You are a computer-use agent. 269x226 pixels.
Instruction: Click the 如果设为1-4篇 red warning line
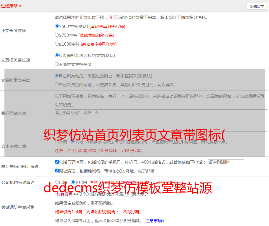pos(98,212)
